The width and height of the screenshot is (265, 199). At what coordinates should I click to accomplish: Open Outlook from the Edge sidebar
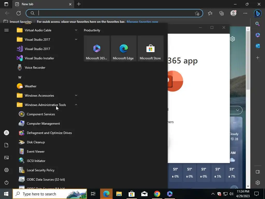pyautogui.click(x=257, y=46)
